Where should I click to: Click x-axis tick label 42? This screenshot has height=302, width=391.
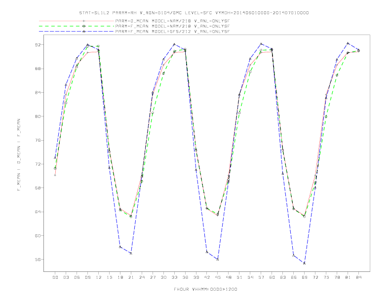click(207, 277)
